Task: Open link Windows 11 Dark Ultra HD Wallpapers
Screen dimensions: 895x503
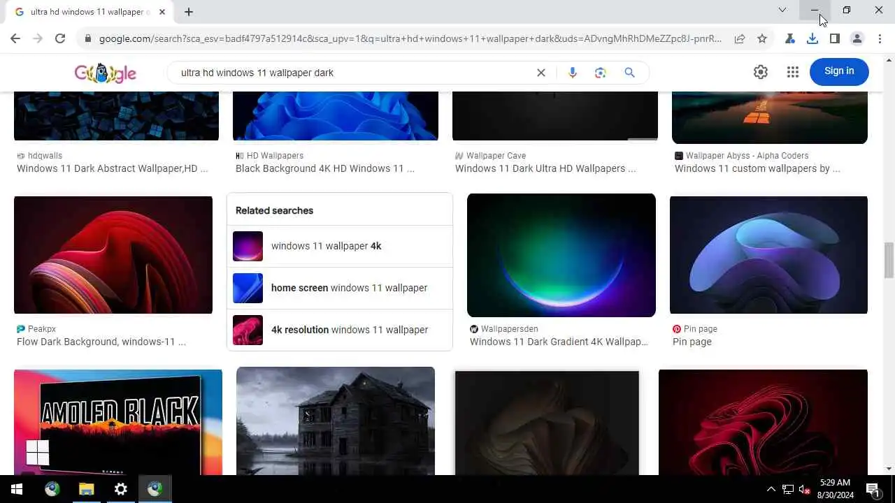Action: tap(545, 168)
